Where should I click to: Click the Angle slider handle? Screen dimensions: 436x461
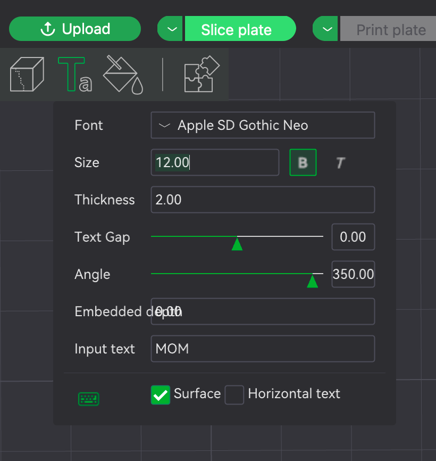[312, 281]
